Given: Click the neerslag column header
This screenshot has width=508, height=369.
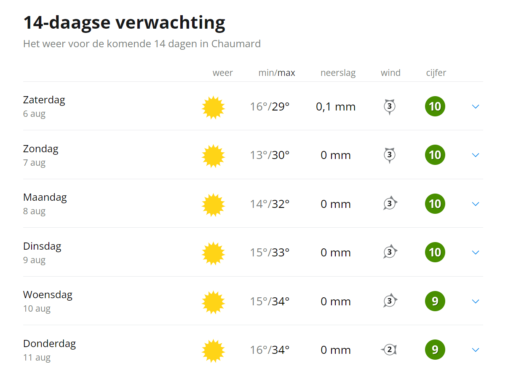Looking at the screenshot, I should 338,73.
